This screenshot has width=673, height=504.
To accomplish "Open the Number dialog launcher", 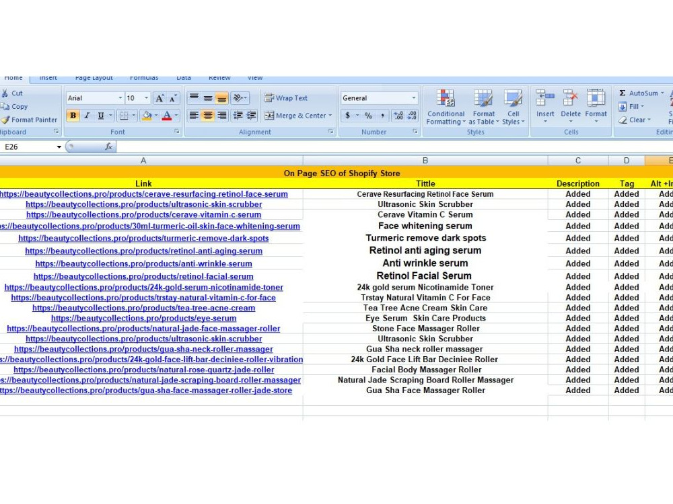I will coord(415,132).
